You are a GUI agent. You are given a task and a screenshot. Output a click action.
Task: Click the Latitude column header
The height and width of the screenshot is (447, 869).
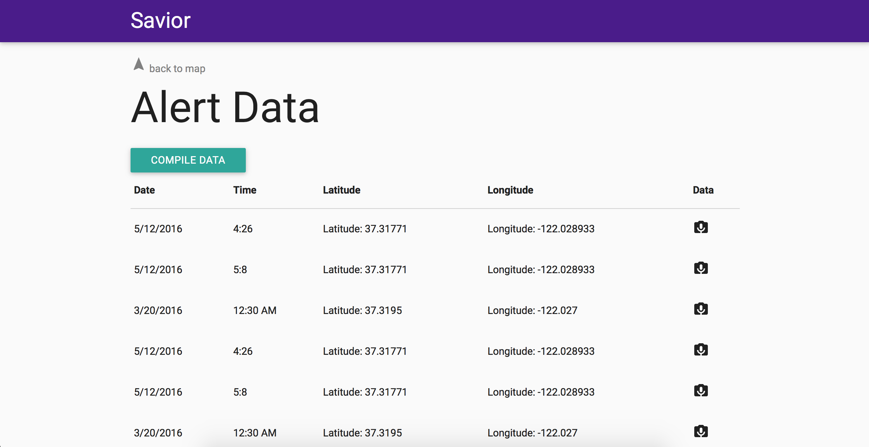click(342, 190)
